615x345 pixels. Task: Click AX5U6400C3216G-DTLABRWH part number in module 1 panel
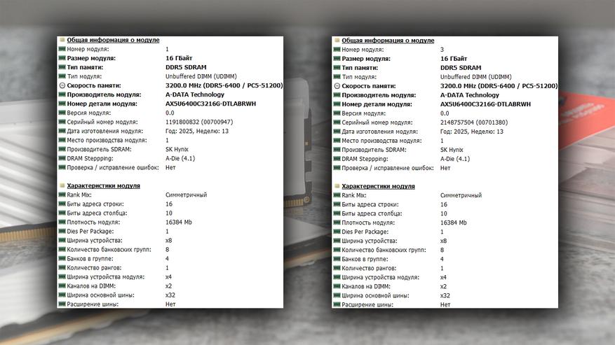(210, 104)
